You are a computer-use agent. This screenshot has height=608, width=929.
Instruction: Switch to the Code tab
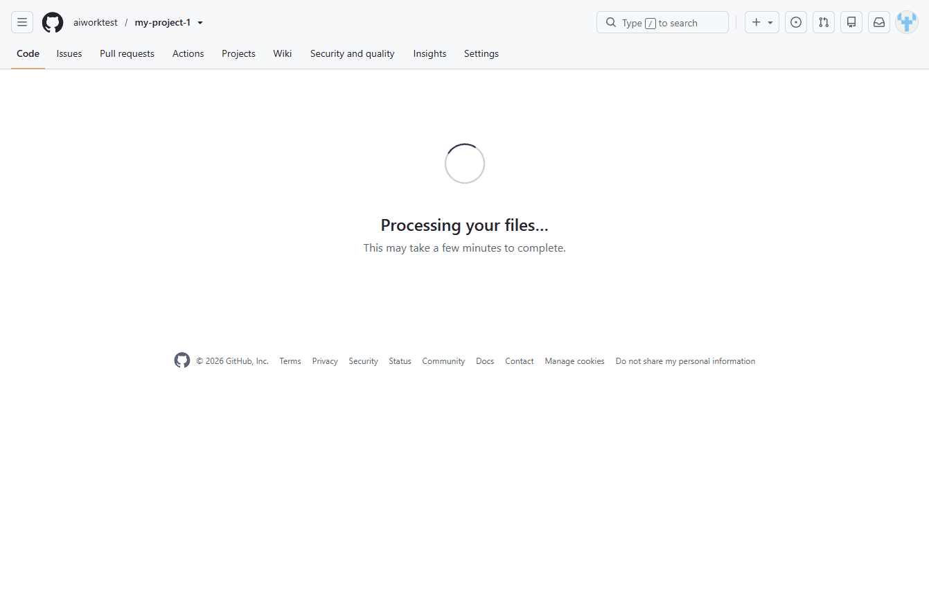[28, 53]
